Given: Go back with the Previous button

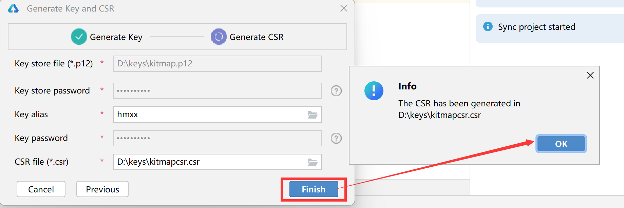Looking at the screenshot, I should pyautogui.click(x=102, y=189).
